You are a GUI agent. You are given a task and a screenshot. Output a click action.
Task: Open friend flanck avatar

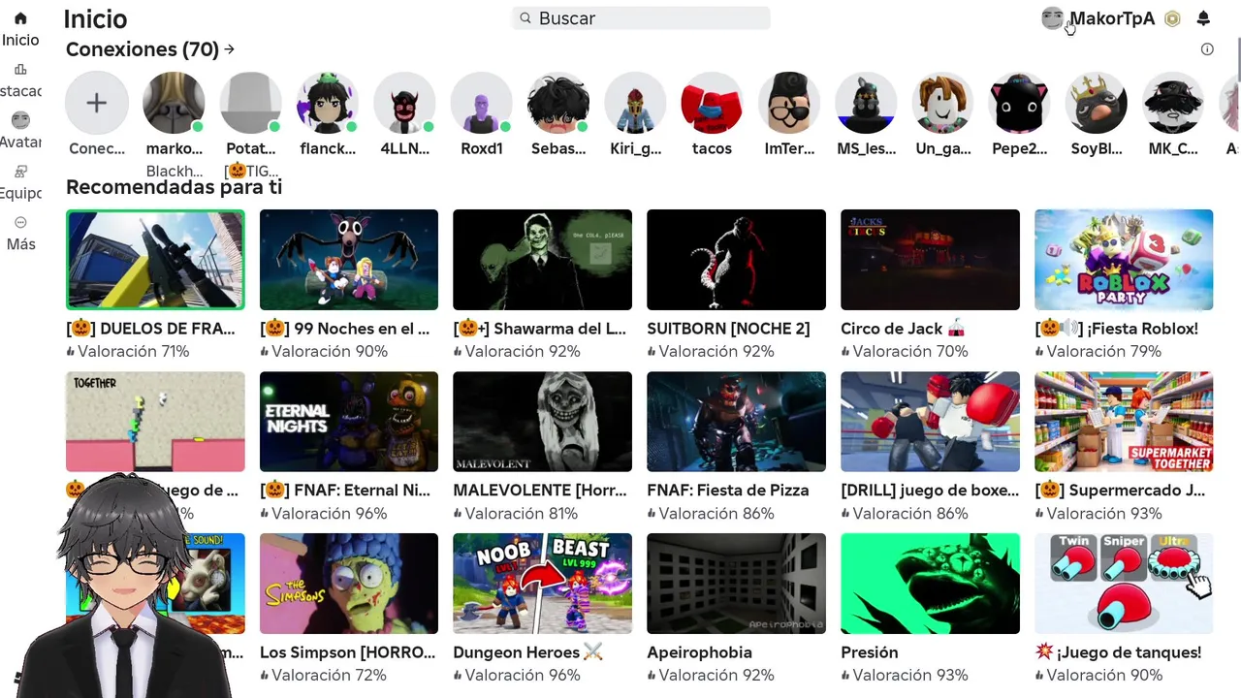click(327, 103)
